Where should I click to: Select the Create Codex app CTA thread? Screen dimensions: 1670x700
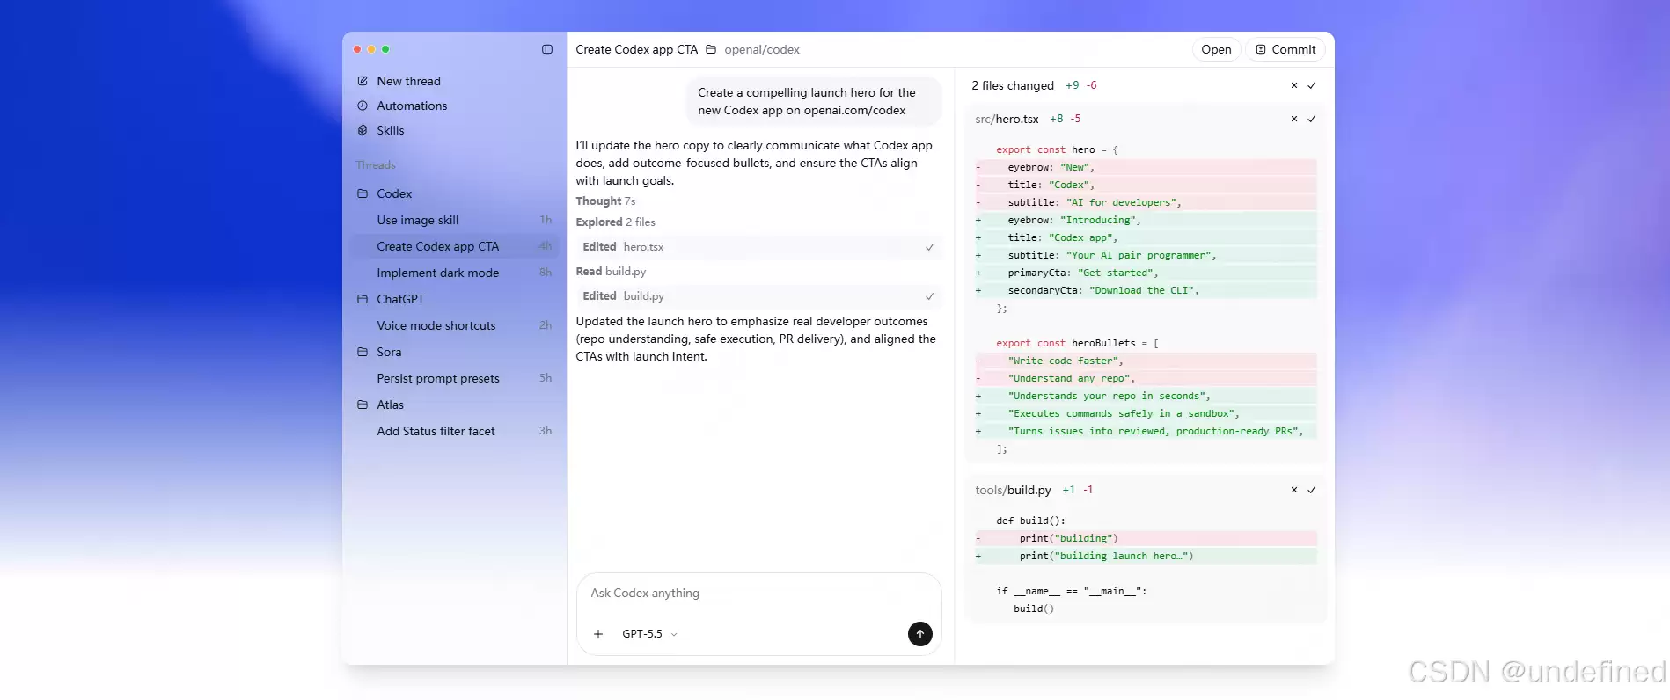coord(454,246)
